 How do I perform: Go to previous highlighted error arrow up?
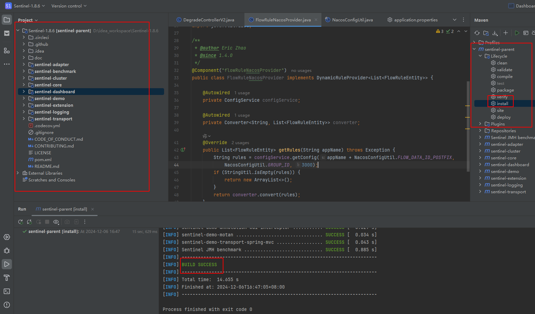click(459, 31)
